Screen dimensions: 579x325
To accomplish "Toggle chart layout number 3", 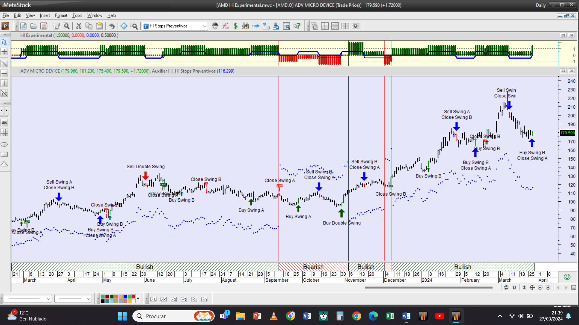I will (174, 299).
